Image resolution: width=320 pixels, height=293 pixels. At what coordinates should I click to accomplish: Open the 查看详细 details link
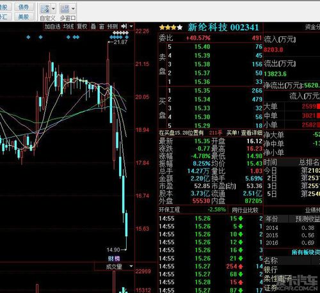(252, 133)
